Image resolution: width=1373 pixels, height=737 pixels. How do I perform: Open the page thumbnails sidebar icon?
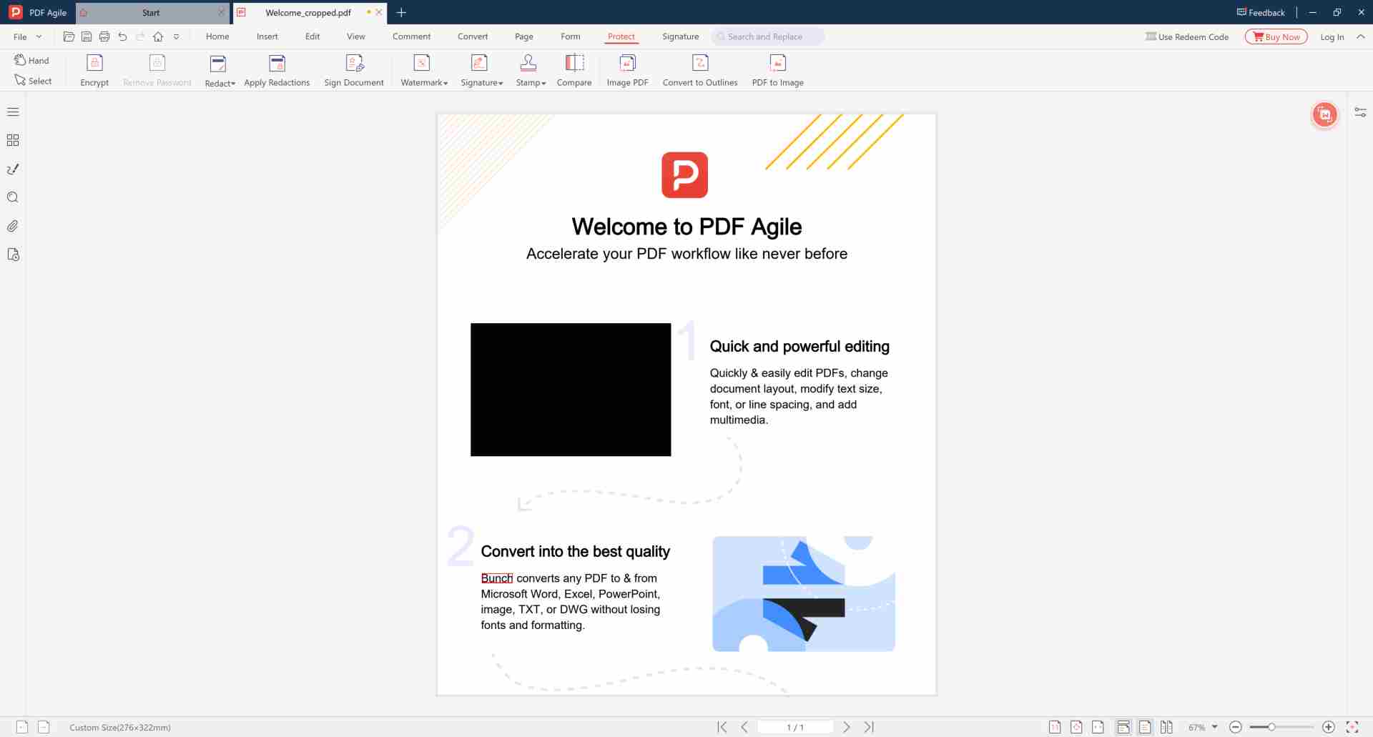point(13,140)
